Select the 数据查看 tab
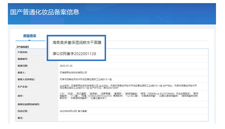 [30, 36]
